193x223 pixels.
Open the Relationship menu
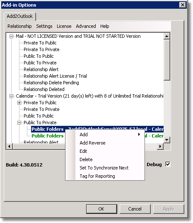(19, 26)
